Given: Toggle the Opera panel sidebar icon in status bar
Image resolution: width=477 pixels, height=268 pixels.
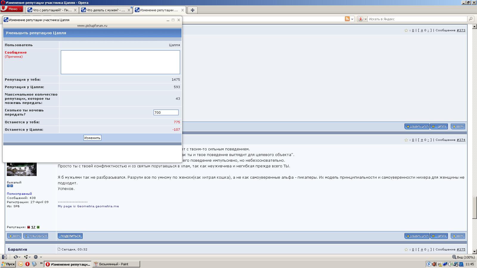Looking at the screenshot, I should point(4,257).
